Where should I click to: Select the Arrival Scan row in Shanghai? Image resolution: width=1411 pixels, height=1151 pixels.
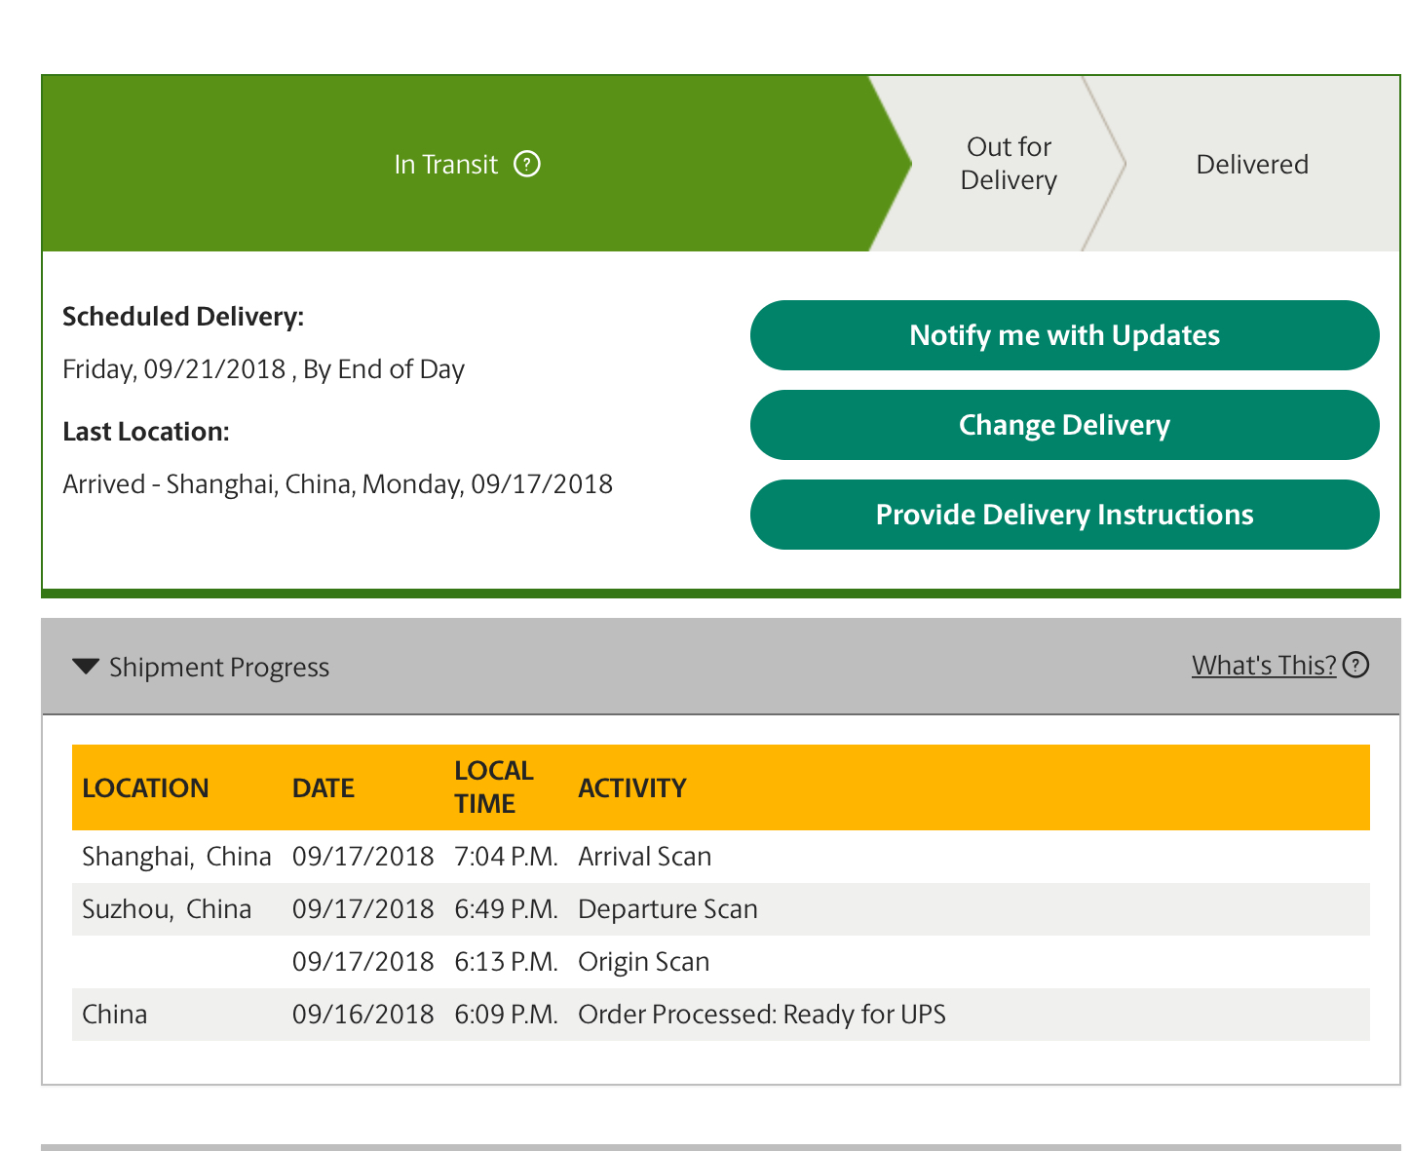[x=644, y=857]
